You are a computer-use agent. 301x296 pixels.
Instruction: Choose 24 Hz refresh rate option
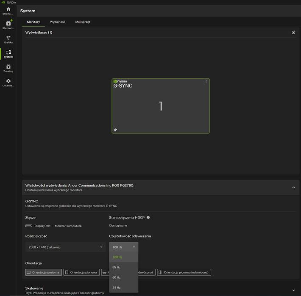point(124,288)
